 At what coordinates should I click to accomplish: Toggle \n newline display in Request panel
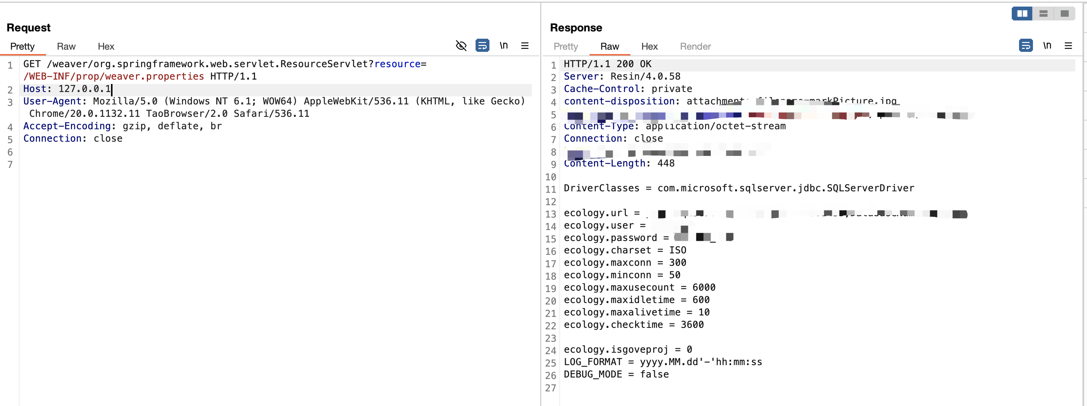coord(504,45)
